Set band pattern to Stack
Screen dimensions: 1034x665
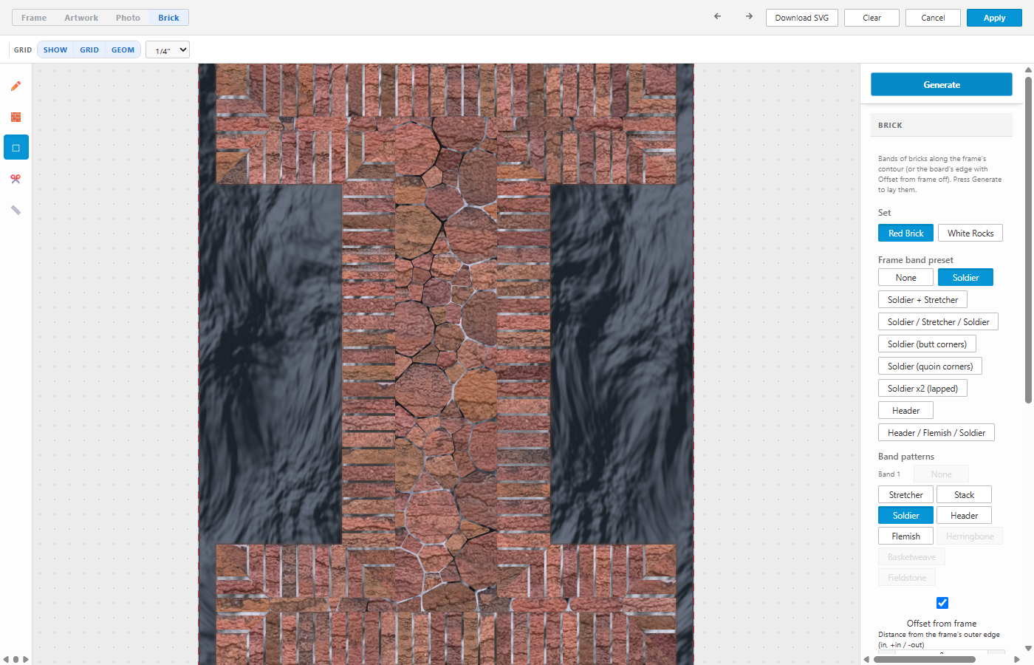(x=964, y=494)
